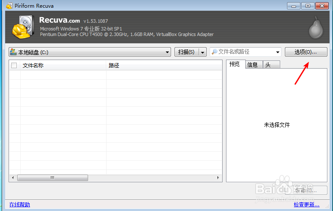The image size is (333, 211).
Task: Click the file list scroll left arrow
Action: (x=13, y=178)
